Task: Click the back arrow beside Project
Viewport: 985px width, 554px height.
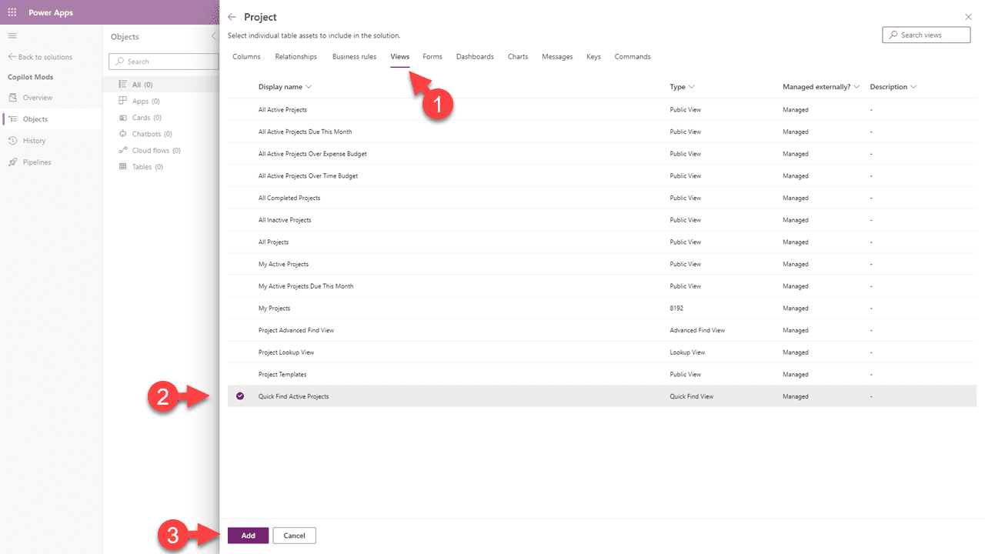Action: click(x=230, y=16)
